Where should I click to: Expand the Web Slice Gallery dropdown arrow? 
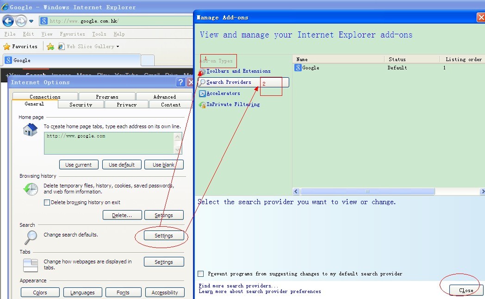[118, 47]
